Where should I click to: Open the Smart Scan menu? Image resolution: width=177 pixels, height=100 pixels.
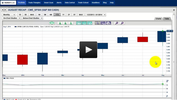click(49, 2)
